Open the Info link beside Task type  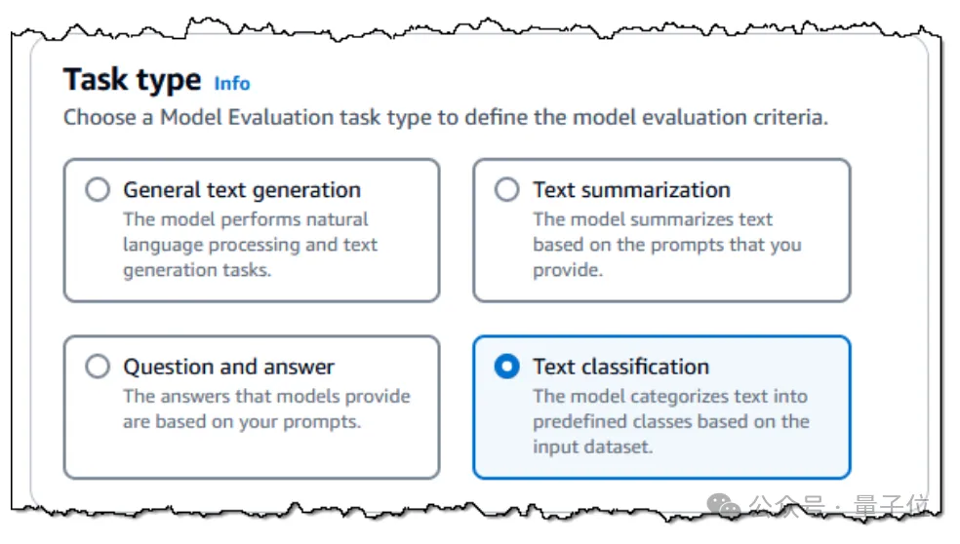[x=232, y=83]
